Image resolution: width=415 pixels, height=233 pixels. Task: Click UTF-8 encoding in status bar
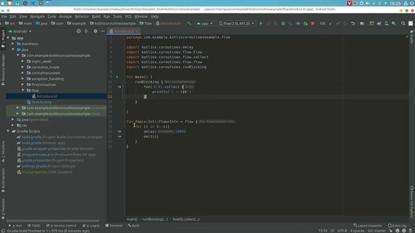(342, 230)
